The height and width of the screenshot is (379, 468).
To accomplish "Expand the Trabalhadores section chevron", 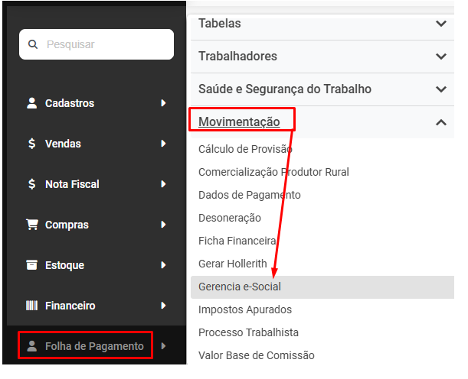I will coord(440,57).
